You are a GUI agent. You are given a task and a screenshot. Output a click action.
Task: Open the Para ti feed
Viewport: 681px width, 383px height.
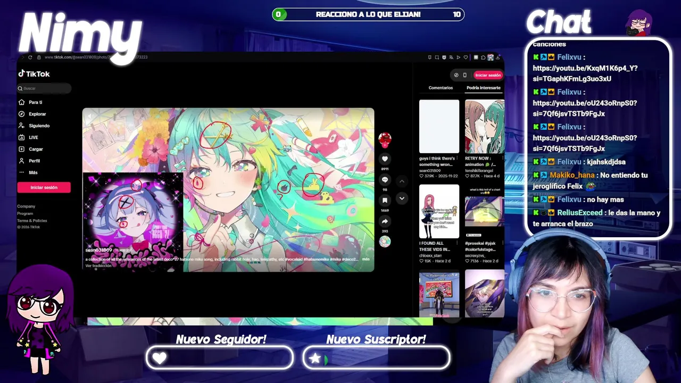(x=35, y=102)
